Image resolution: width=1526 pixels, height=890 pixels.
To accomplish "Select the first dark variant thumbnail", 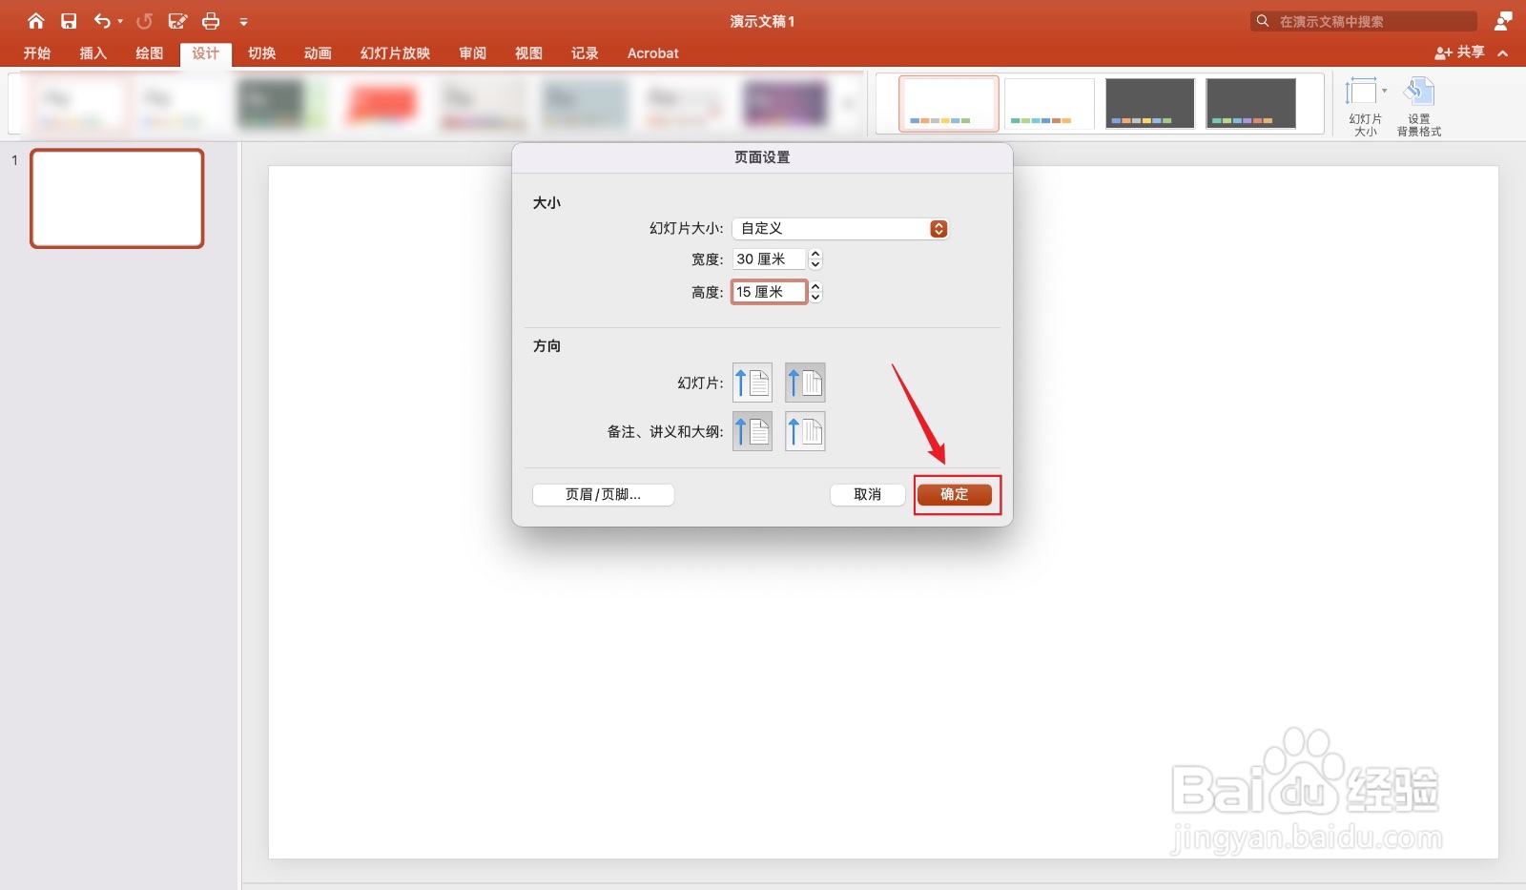I will coord(1150,103).
